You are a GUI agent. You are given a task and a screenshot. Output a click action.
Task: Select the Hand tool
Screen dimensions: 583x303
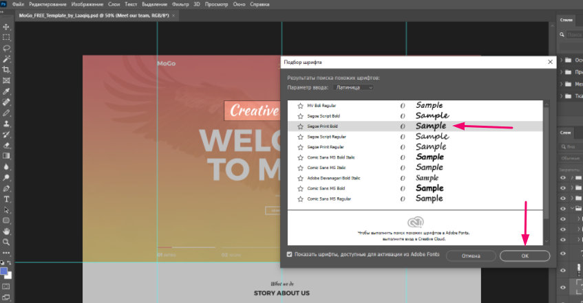tap(6, 231)
